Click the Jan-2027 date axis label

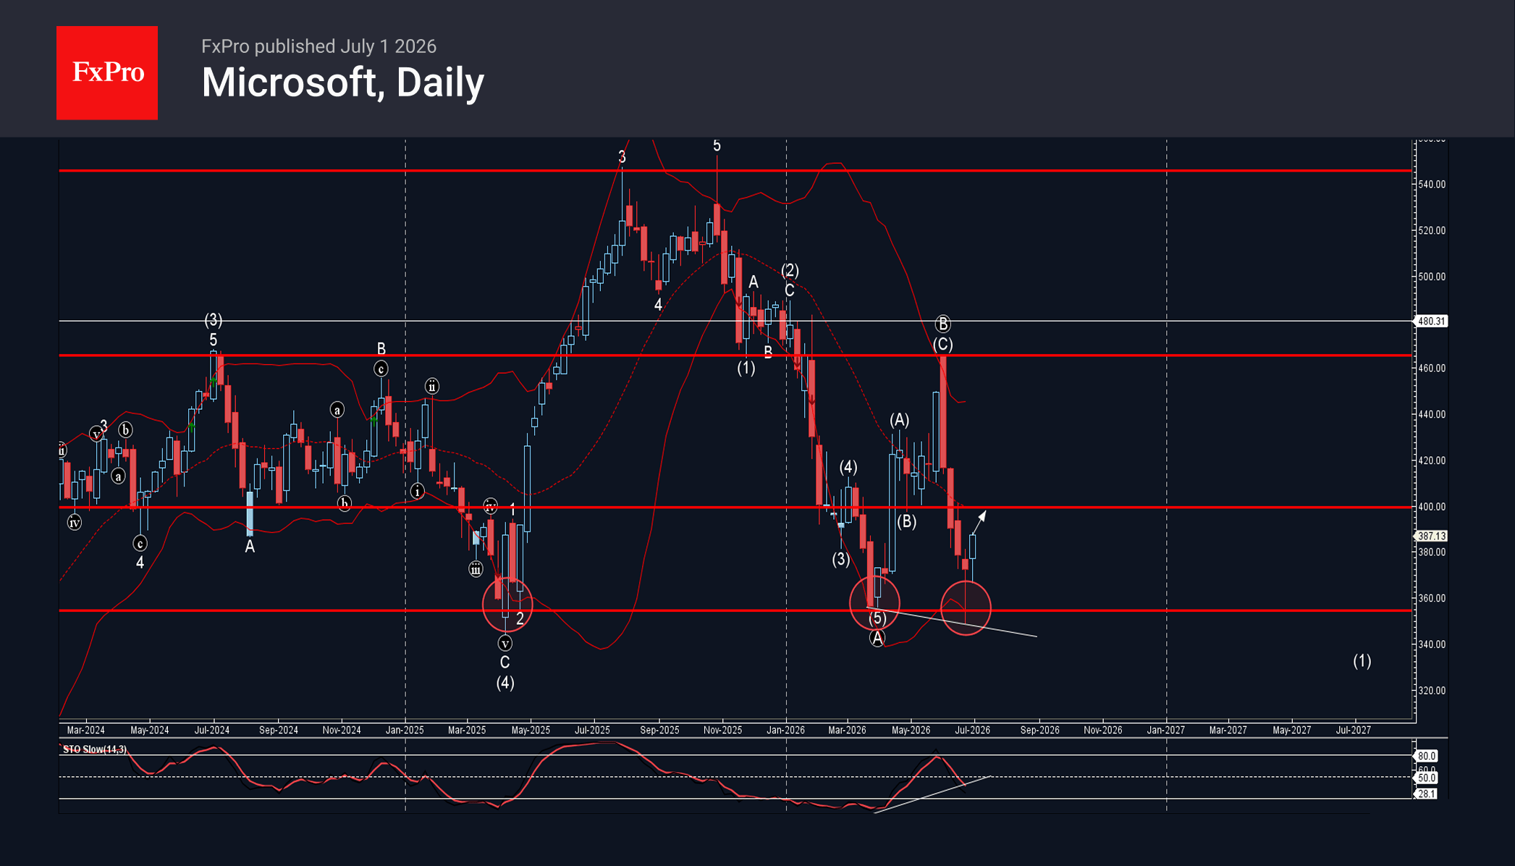[1165, 730]
